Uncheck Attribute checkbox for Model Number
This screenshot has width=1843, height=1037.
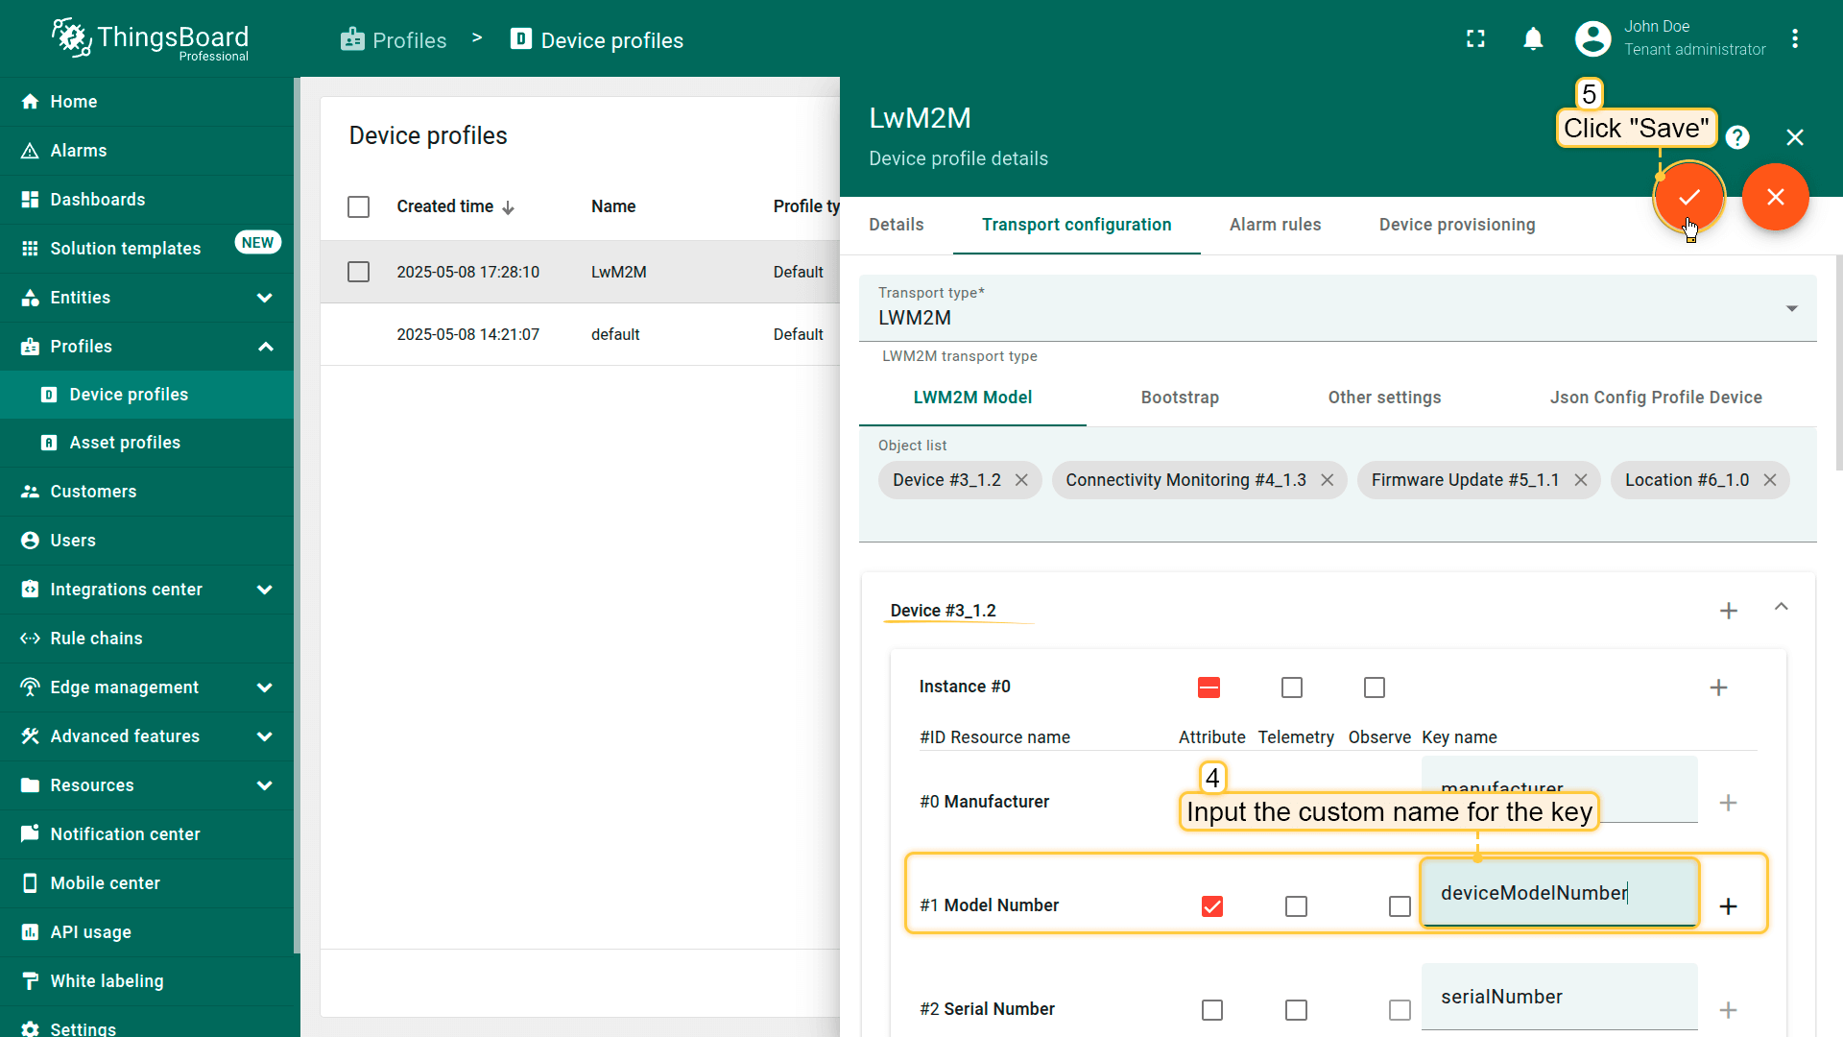(1211, 906)
